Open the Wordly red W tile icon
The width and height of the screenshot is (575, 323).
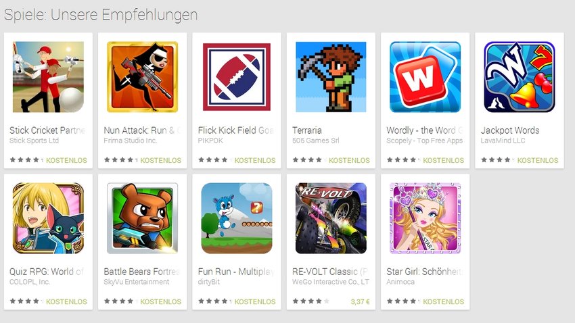(425, 77)
